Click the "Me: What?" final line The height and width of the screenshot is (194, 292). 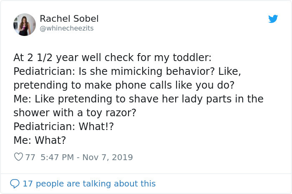click(40, 140)
